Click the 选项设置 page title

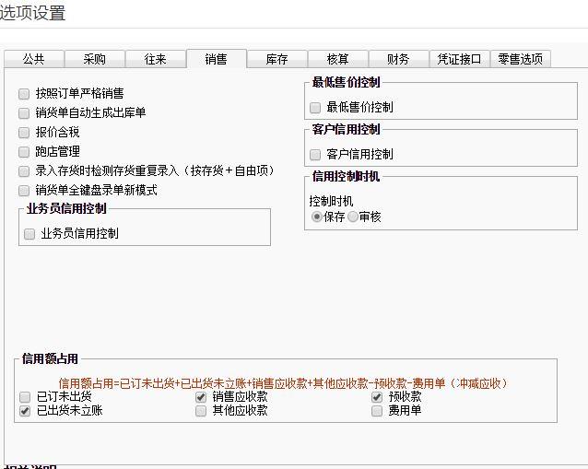click(32, 13)
